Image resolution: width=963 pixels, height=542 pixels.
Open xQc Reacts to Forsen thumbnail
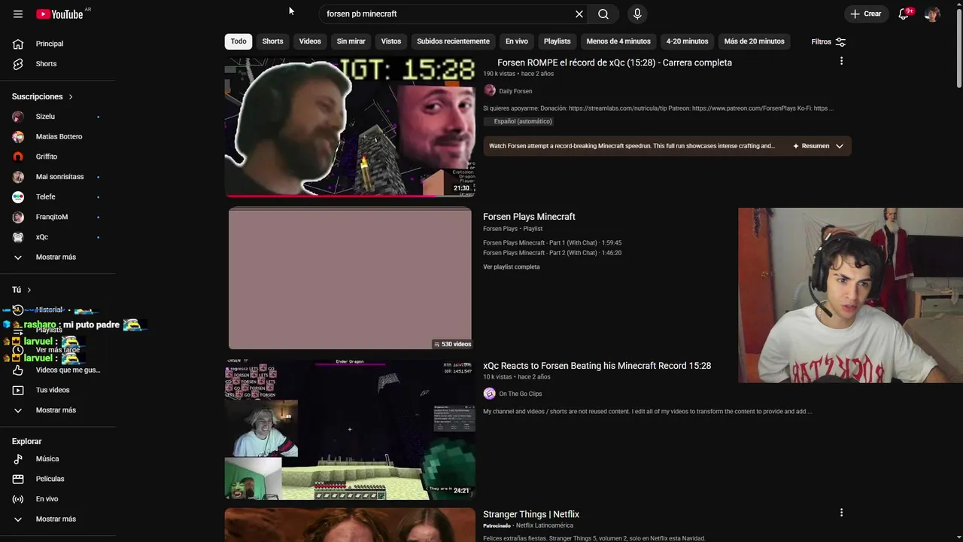coord(350,430)
